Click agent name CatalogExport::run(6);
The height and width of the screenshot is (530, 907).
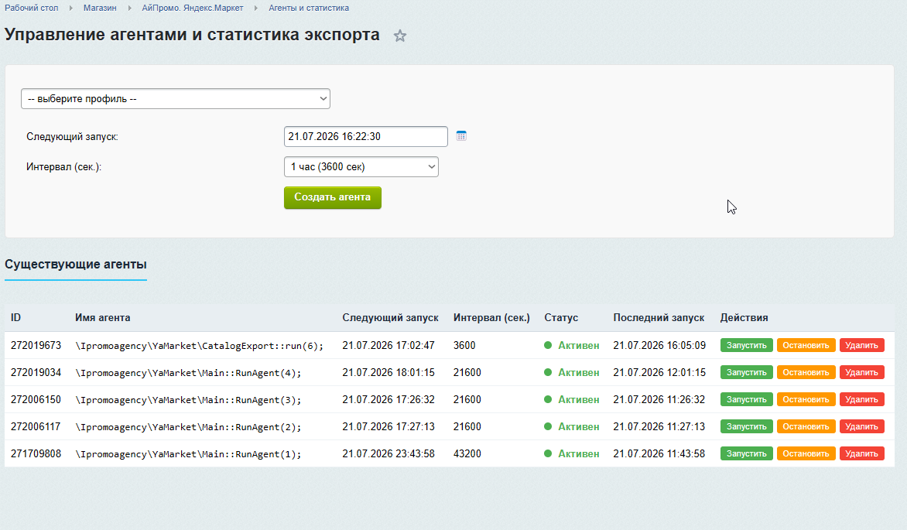coord(200,346)
